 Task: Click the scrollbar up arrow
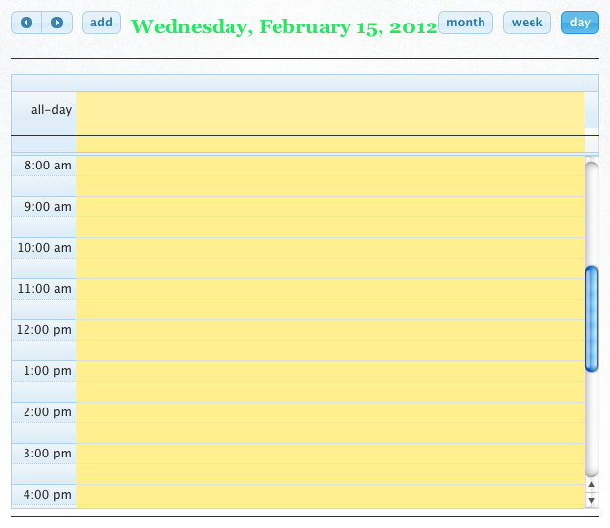[591, 484]
